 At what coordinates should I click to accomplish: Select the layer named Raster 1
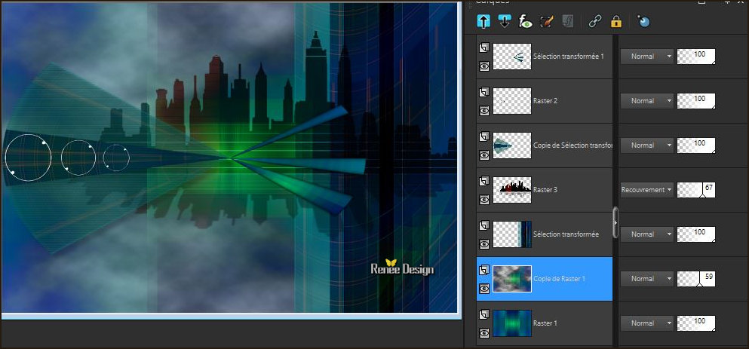[545, 323]
